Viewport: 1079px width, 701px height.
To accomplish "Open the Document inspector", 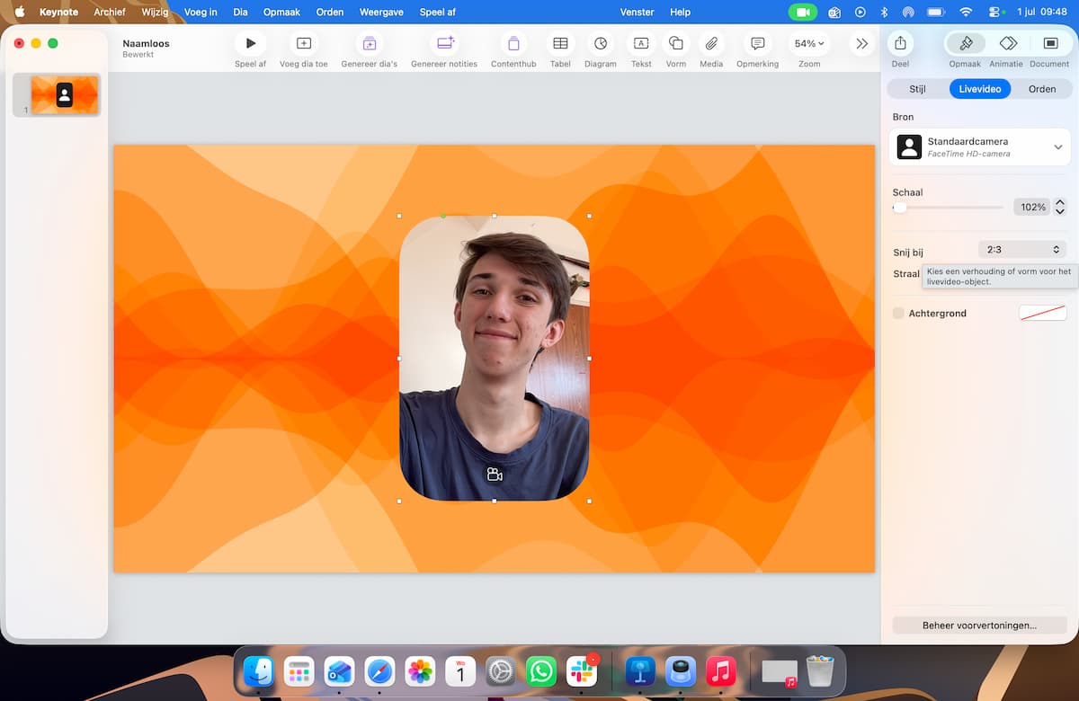I will 1049,43.
